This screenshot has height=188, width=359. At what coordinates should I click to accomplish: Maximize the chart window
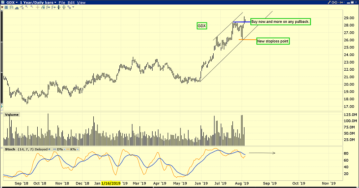click(x=352, y=2)
